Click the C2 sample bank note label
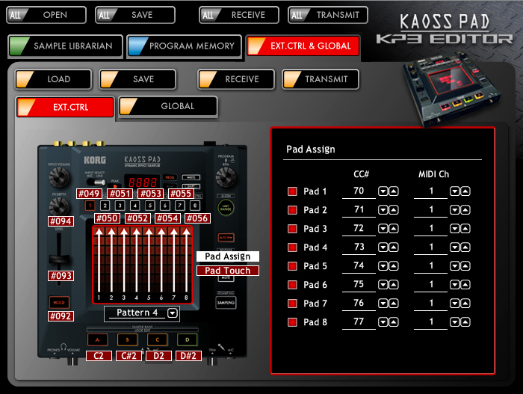 pyautogui.click(x=99, y=356)
